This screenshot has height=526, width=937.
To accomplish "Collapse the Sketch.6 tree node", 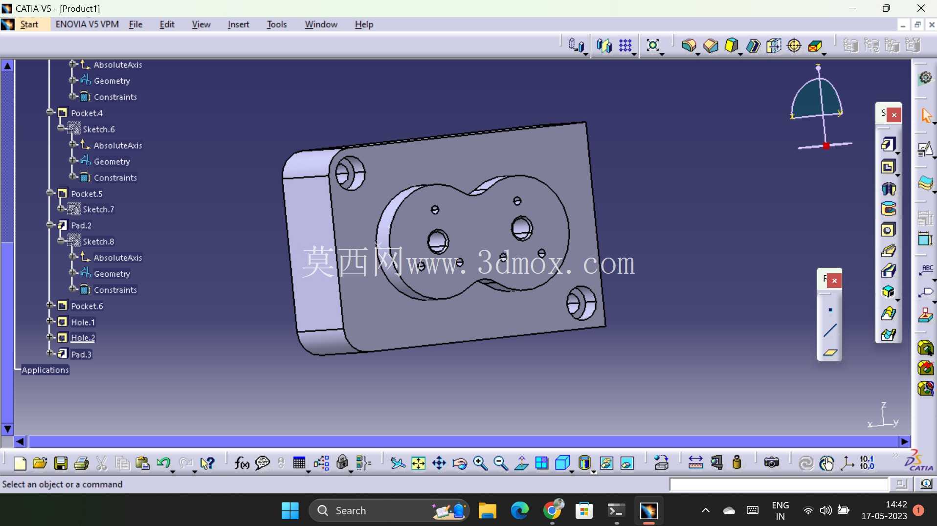I will tap(61, 129).
